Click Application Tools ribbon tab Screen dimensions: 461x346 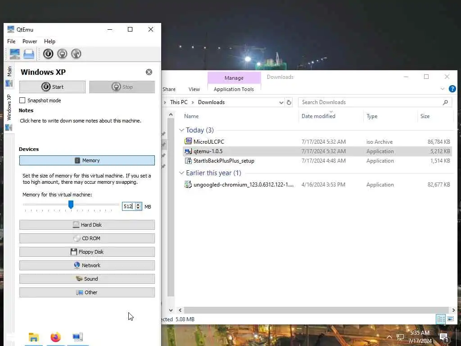pyautogui.click(x=234, y=89)
